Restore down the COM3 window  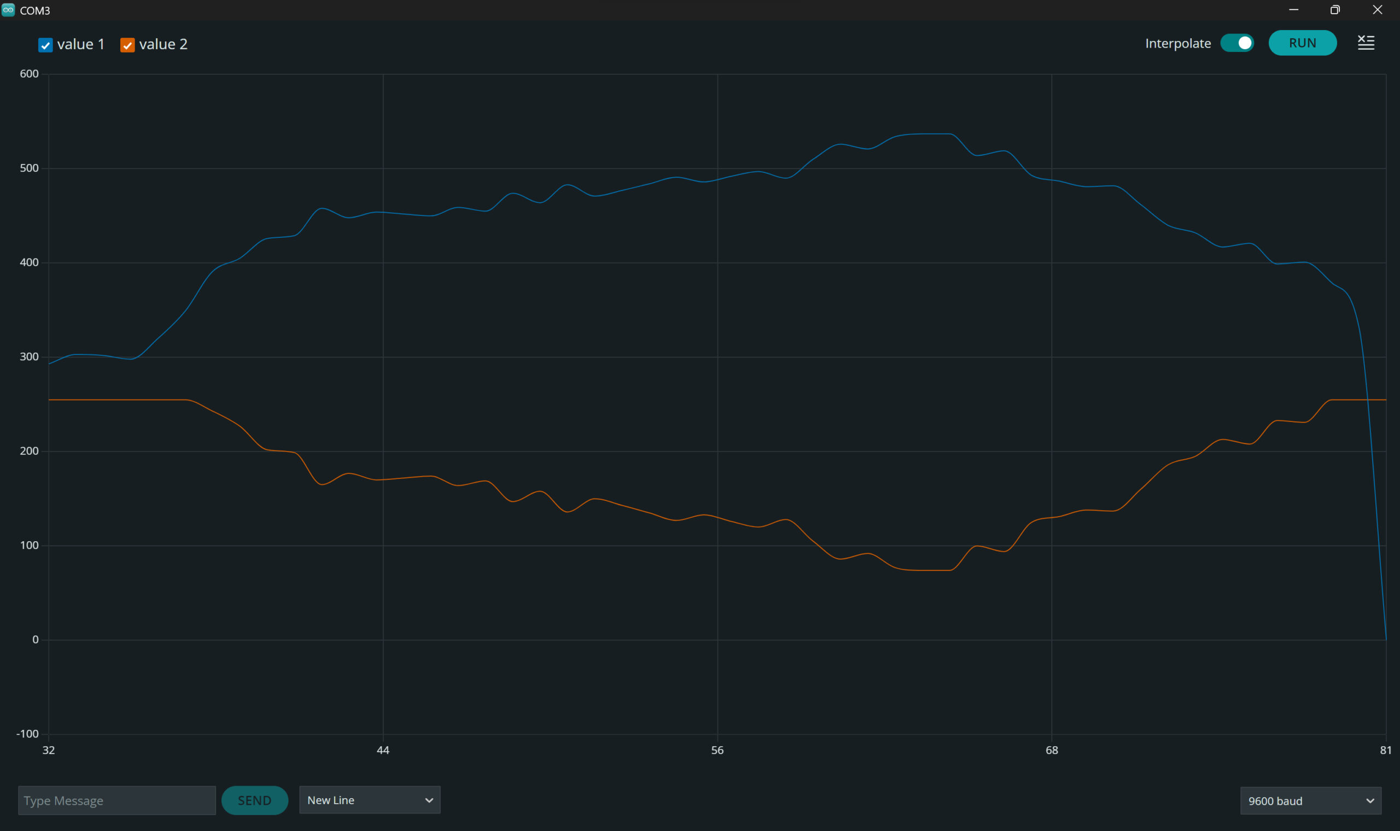point(1335,10)
